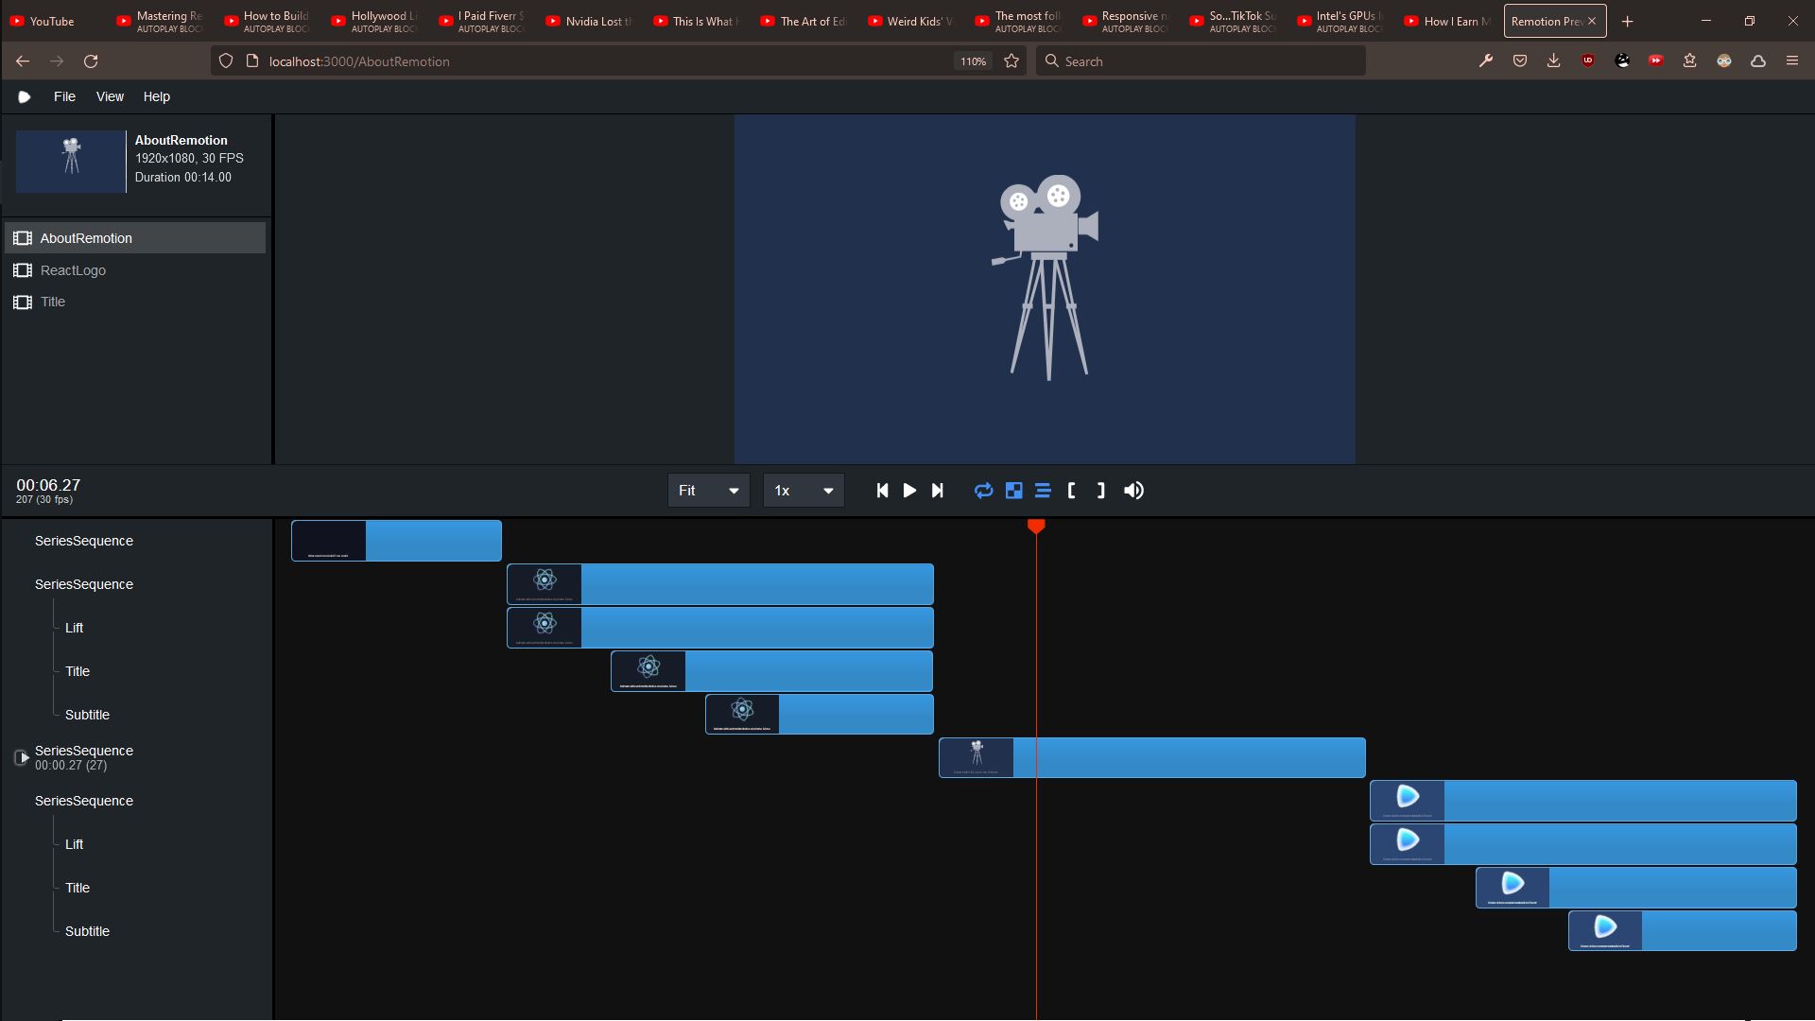Play the video preview
The image size is (1815, 1021).
coord(909,491)
